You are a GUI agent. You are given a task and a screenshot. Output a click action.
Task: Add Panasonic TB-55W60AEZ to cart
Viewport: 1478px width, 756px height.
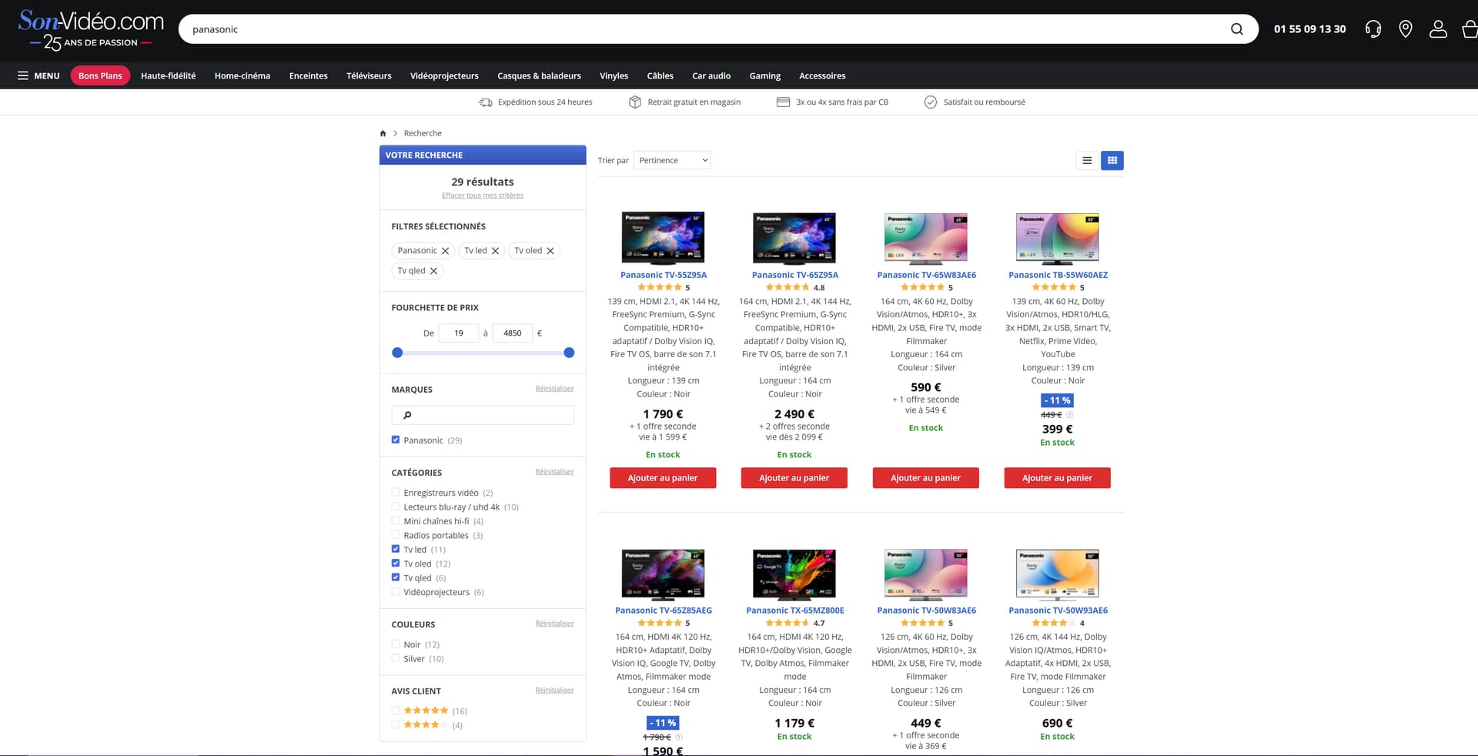coord(1057,478)
